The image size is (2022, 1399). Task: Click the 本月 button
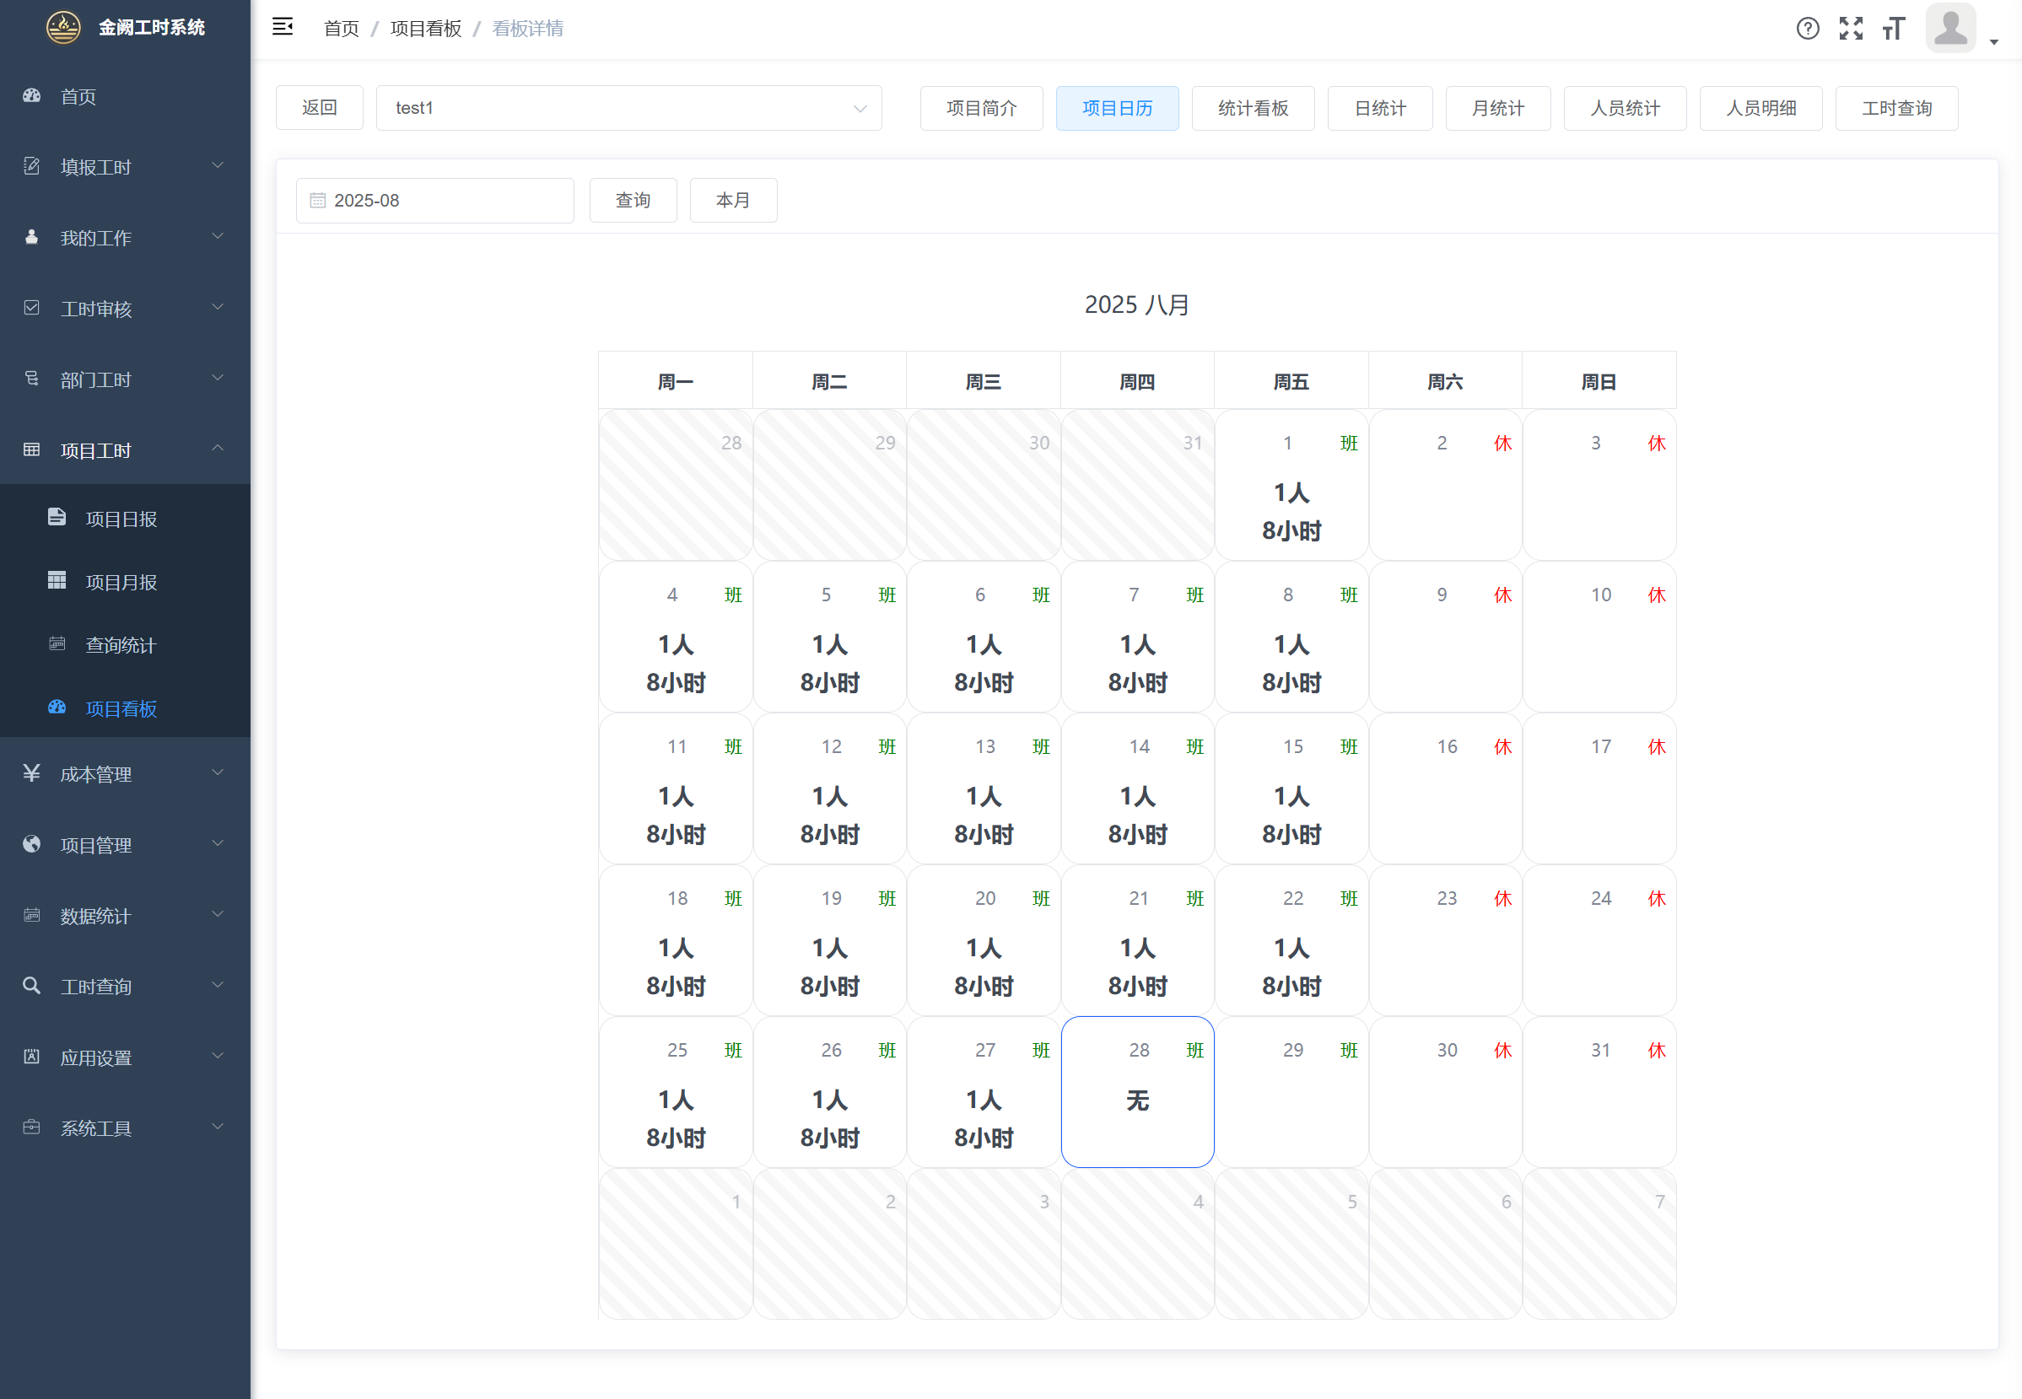pyautogui.click(x=733, y=201)
